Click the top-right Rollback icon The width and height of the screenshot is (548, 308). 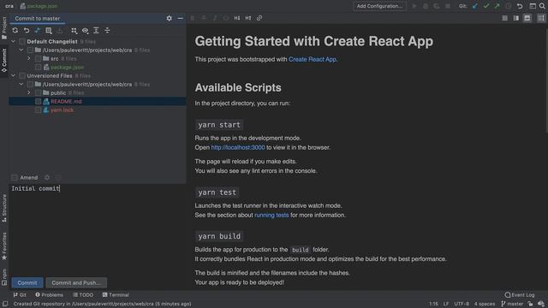(520, 6)
